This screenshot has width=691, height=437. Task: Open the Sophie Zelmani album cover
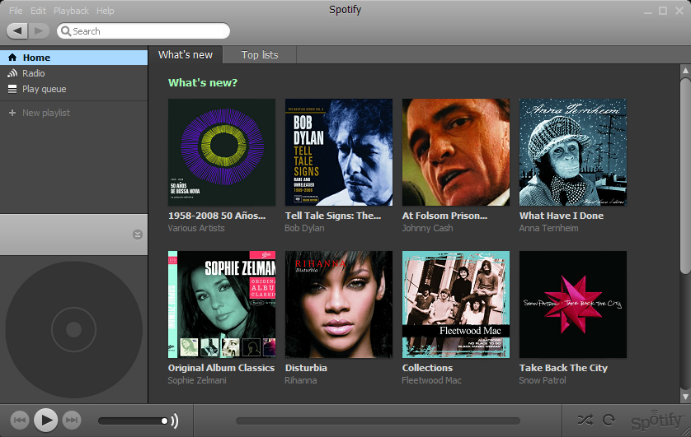pyautogui.click(x=222, y=305)
